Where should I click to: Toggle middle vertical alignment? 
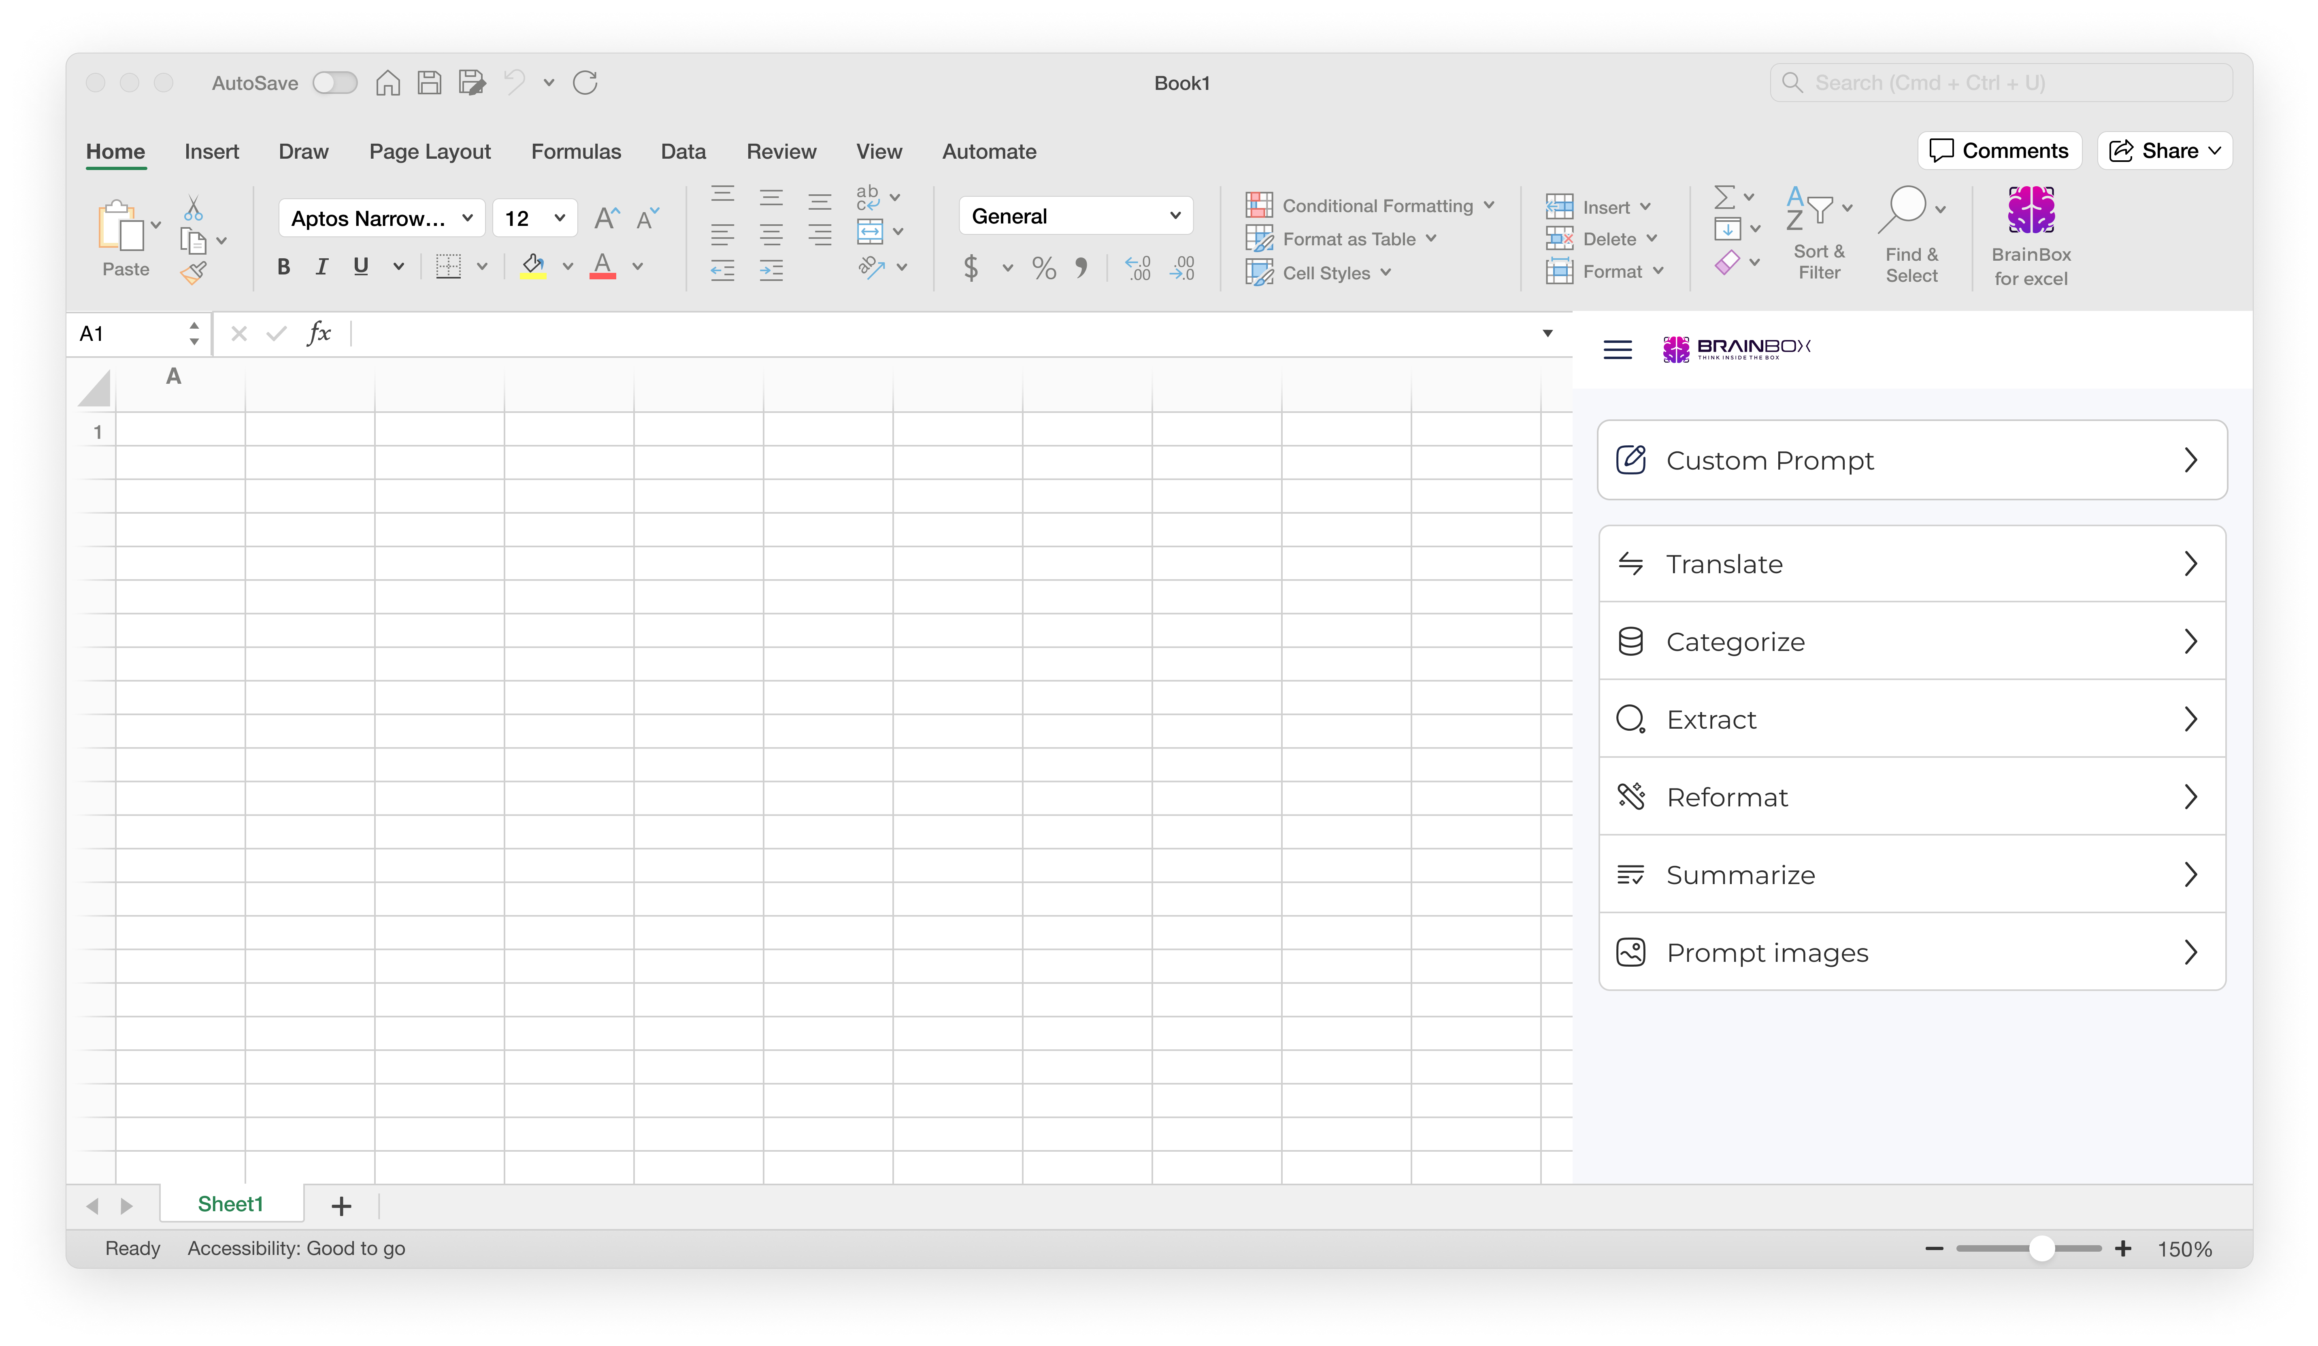771,198
